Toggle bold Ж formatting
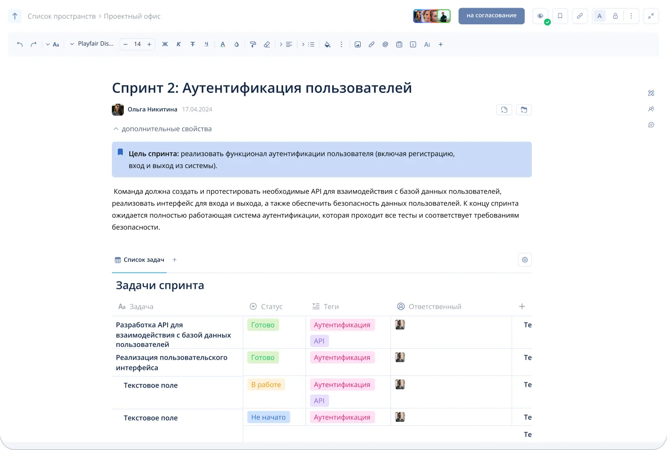This screenshot has height=450, width=667. coord(165,44)
